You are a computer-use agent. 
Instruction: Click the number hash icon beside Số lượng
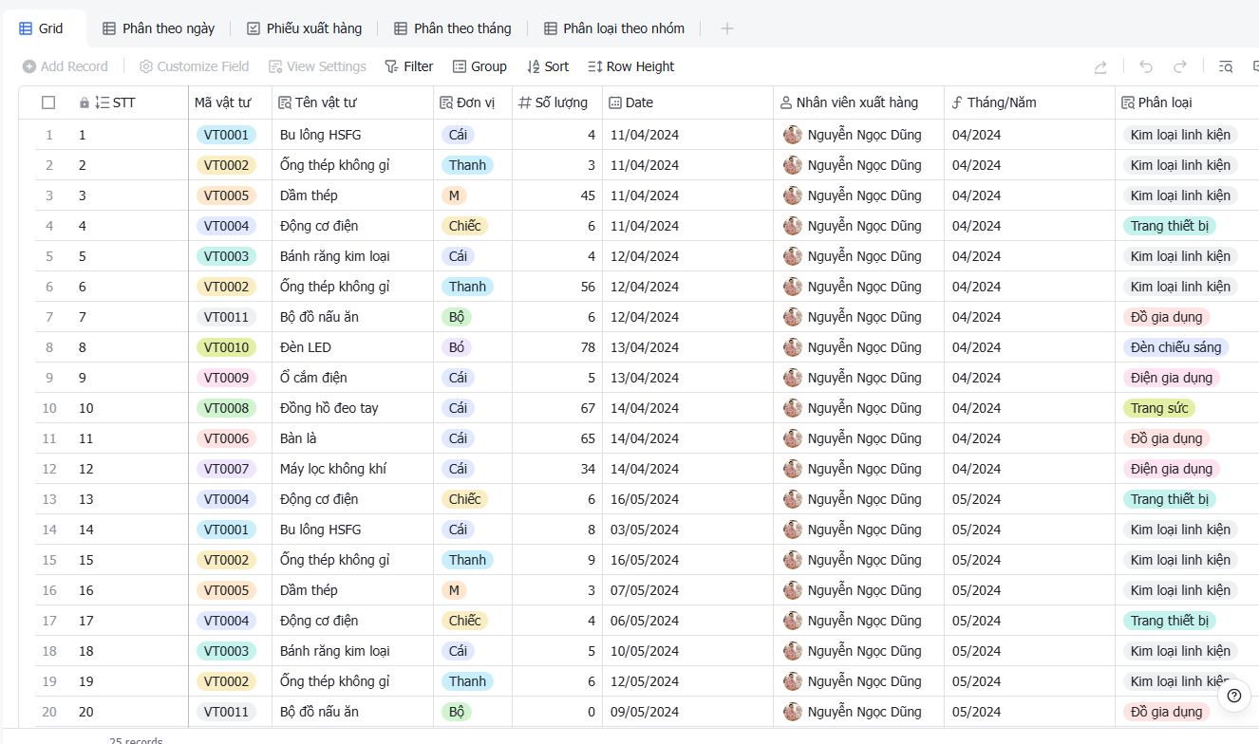pos(525,102)
